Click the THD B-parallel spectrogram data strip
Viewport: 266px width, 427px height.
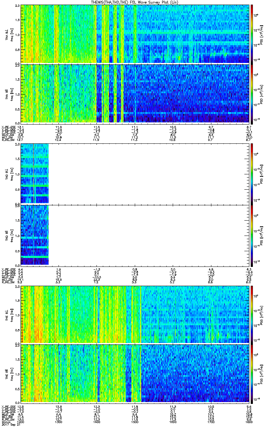(34, 235)
